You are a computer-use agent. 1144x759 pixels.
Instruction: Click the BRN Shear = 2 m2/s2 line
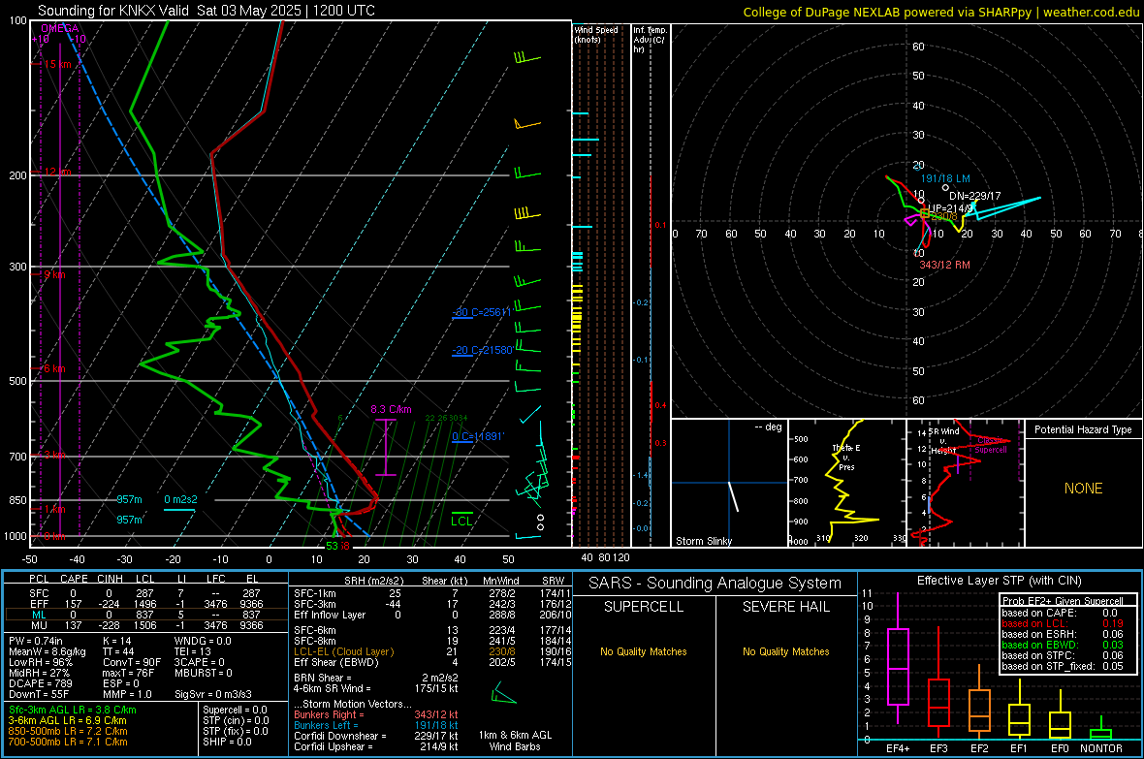coord(376,678)
